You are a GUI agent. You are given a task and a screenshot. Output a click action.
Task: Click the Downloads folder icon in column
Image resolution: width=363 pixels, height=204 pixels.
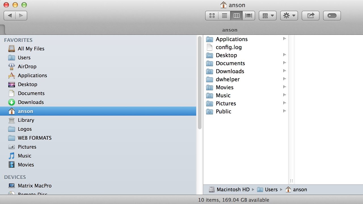coord(210,71)
